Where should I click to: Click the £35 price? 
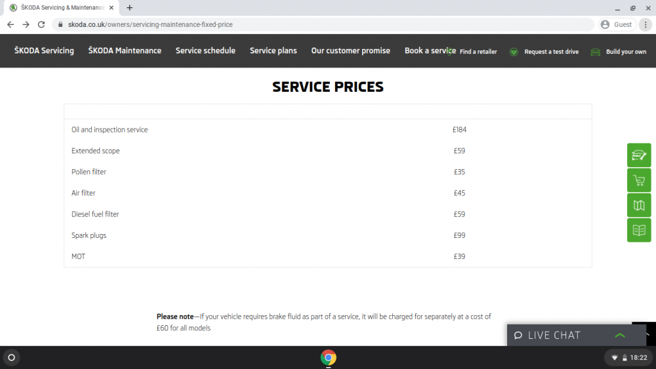(x=459, y=172)
